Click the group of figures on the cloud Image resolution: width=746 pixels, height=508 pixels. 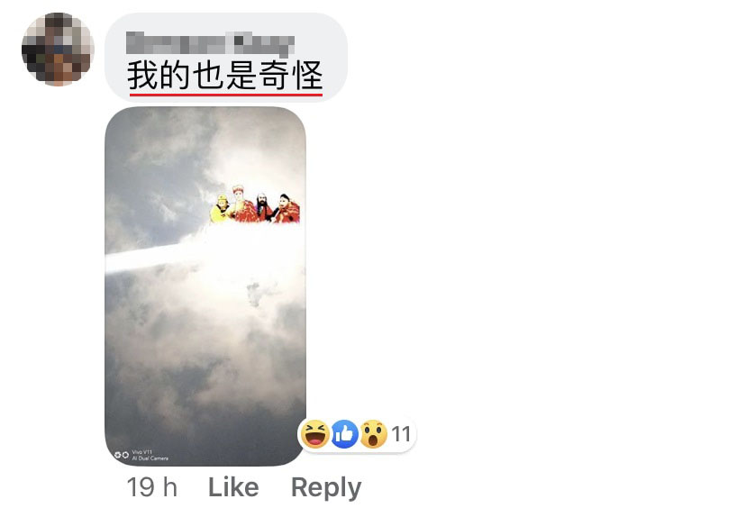click(x=255, y=204)
